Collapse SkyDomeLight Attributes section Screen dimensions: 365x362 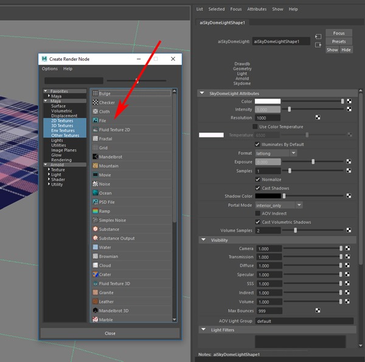point(202,93)
